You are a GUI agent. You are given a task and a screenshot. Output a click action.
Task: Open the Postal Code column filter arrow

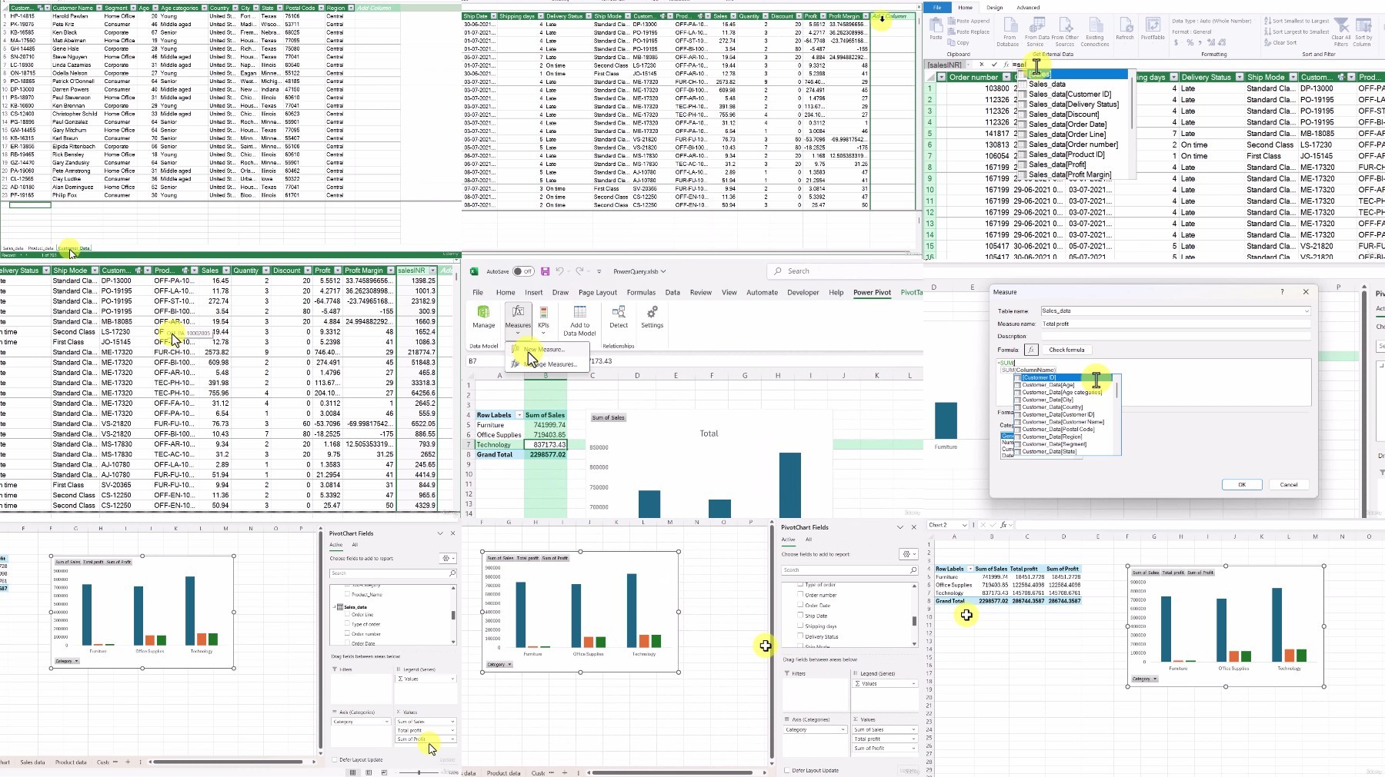click(319, 8)
